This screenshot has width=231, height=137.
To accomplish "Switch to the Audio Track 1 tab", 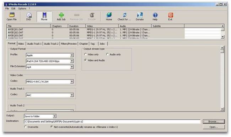I will (x=34, y=44).
